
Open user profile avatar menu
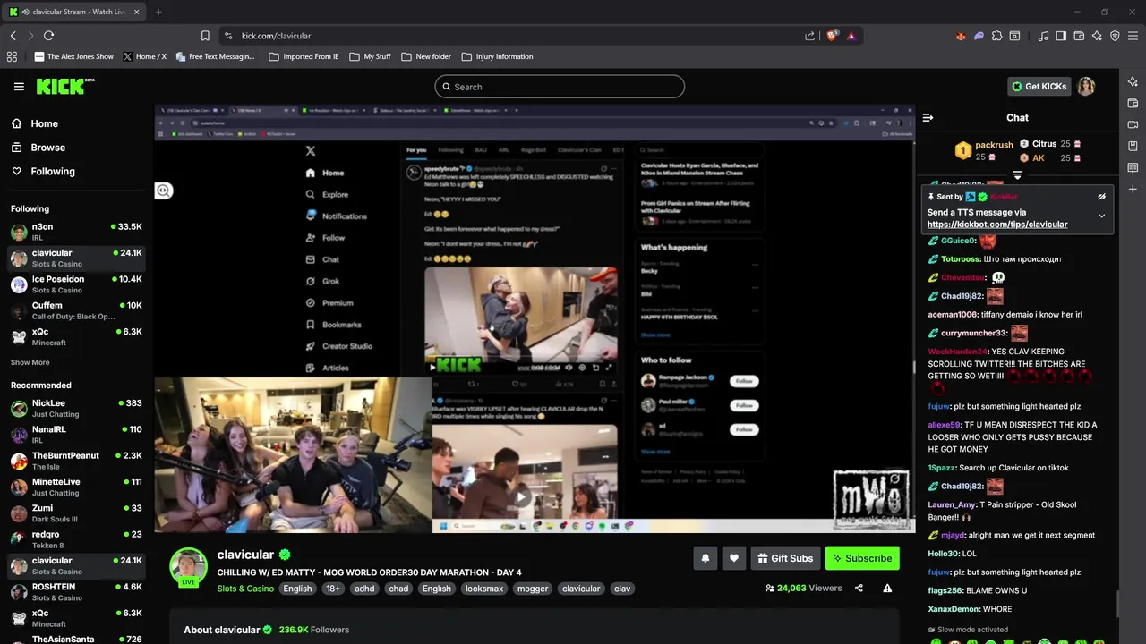coord(1086,87)
